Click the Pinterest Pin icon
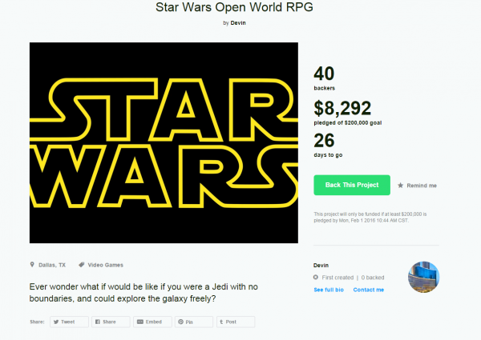 tap(180, 322)
